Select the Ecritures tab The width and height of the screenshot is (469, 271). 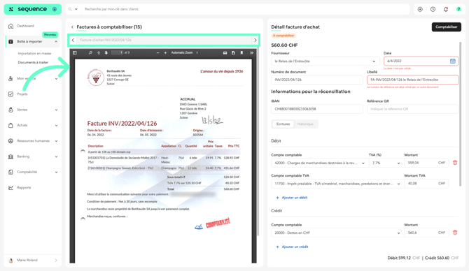pos(283,124)
